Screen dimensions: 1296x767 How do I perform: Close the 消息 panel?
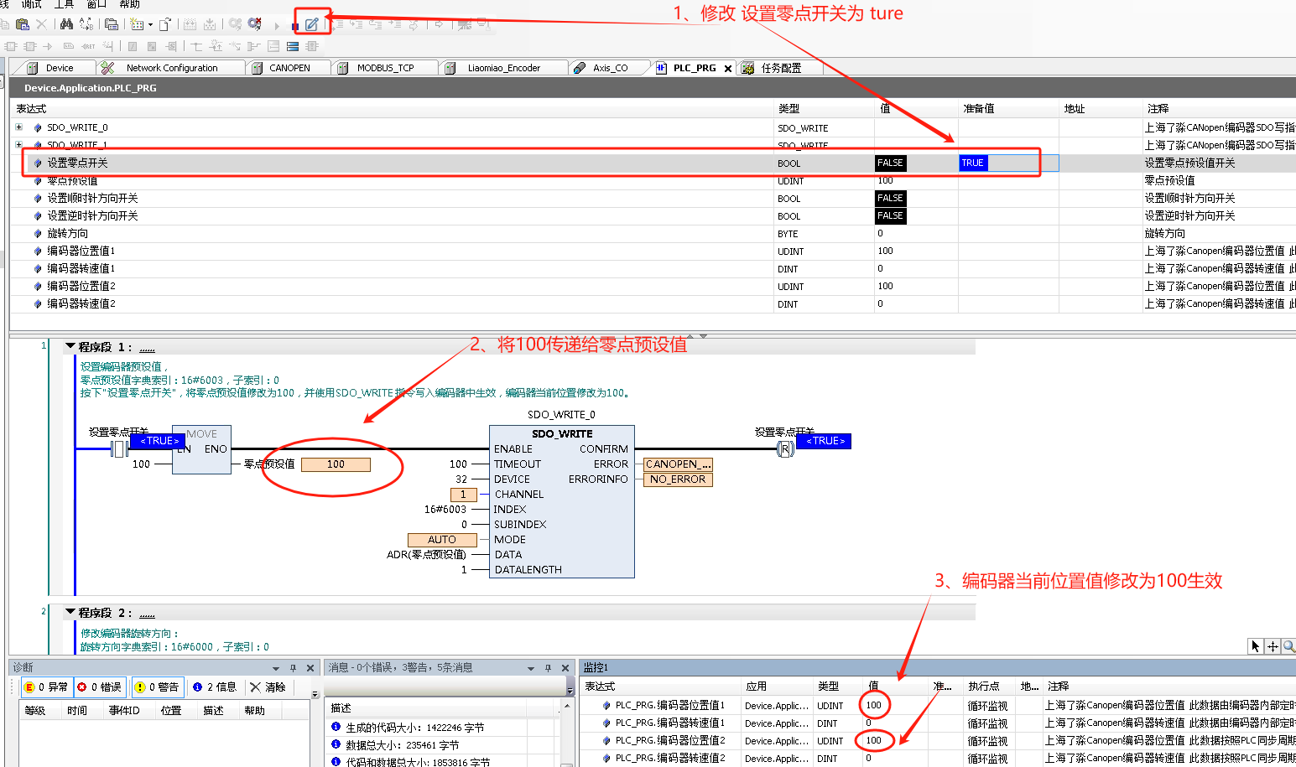tap(565, 668)
